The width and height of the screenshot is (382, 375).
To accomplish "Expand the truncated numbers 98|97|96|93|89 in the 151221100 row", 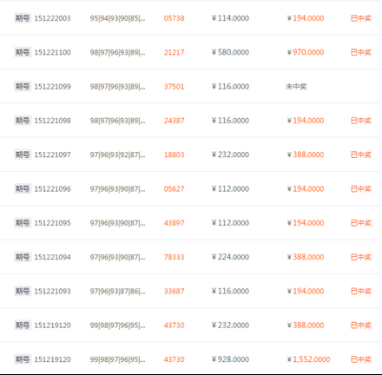I will pos(117,52).
